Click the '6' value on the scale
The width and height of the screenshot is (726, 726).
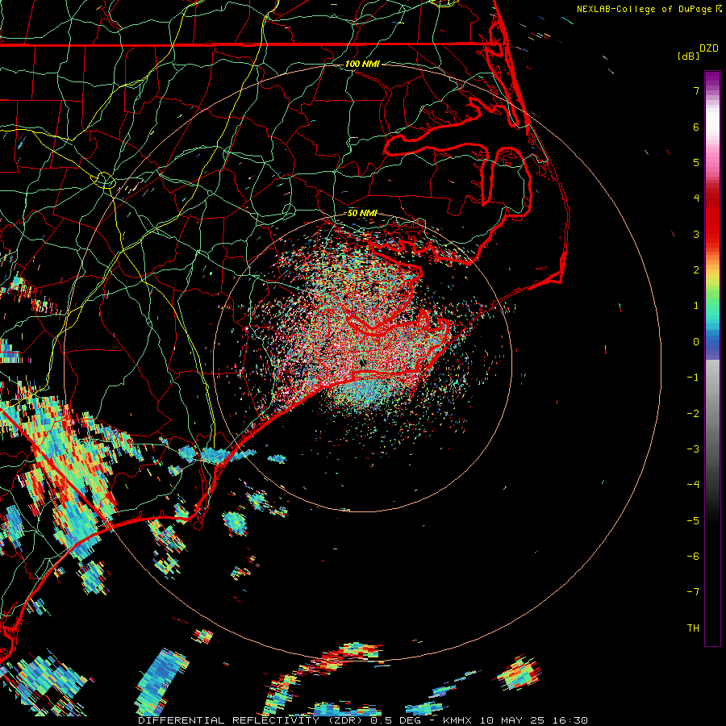tap(696, 127)
